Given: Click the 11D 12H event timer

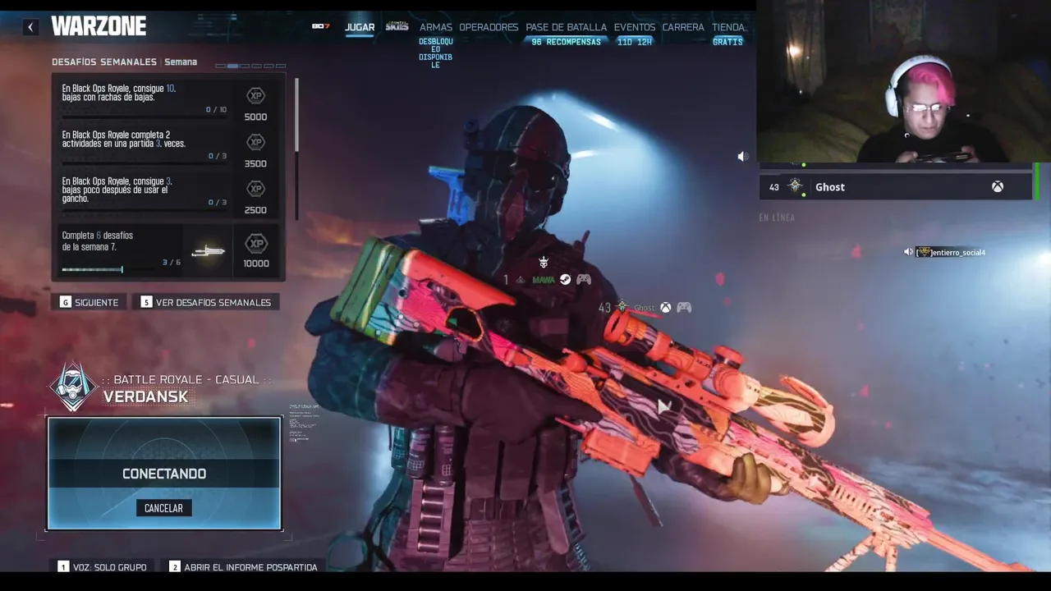Looking at the screenshot, I should pyautogui.click(x=635, y=42).
